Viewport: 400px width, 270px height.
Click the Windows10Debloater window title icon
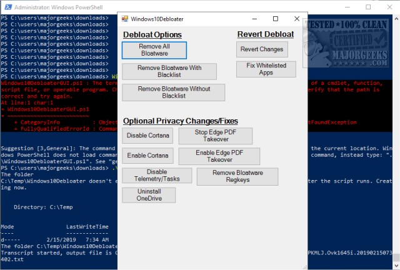(125, 19)
